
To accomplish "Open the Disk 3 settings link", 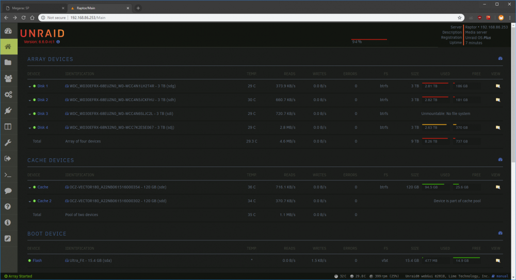I will pyautogui.click(x=42, y=114).
